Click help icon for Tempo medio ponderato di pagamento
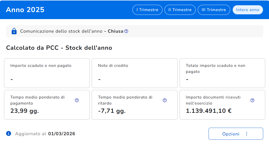Screen dimensions: 269x144 coord(77,100)
